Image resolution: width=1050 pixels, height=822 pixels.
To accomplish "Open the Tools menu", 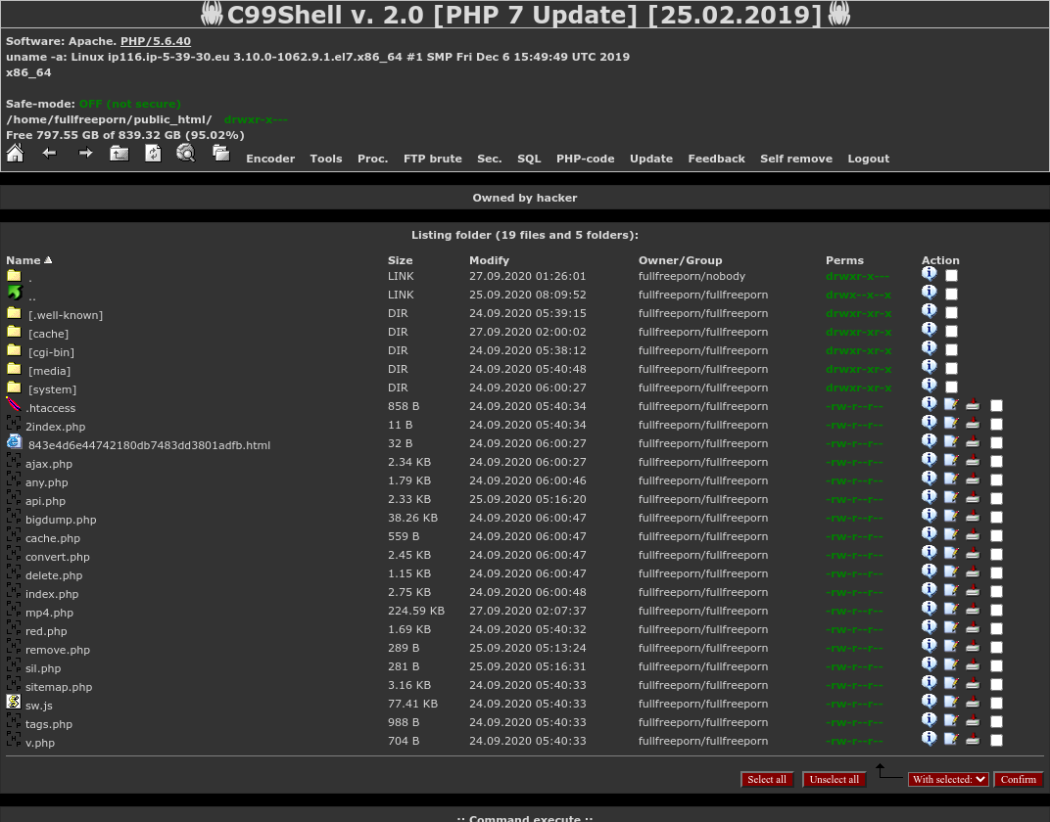I will tap(326, 159).
